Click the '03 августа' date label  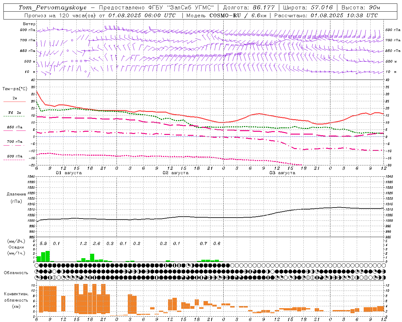click(x=282, y=173)
